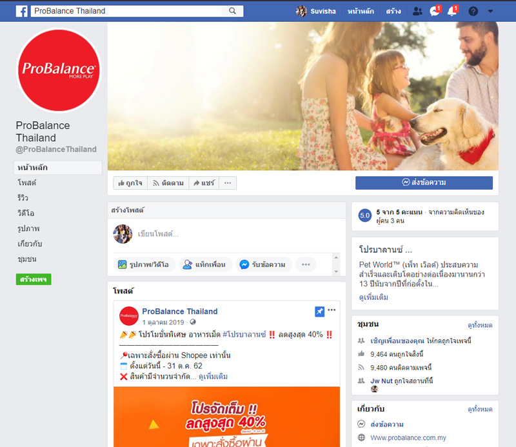Screen dimensions: 516x447
Task: Switch to the Videos sidebar tab
Action: point(25,213)
